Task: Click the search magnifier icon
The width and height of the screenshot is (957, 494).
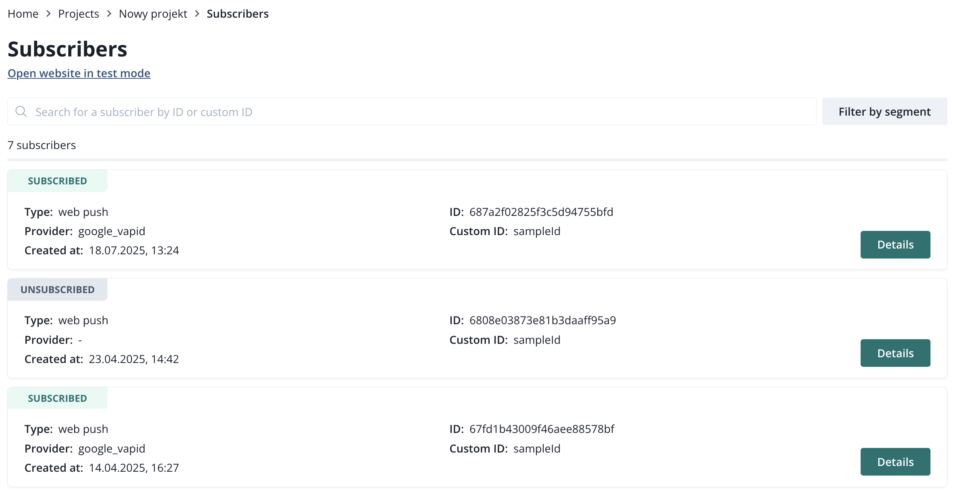Action: pos(21,112)
